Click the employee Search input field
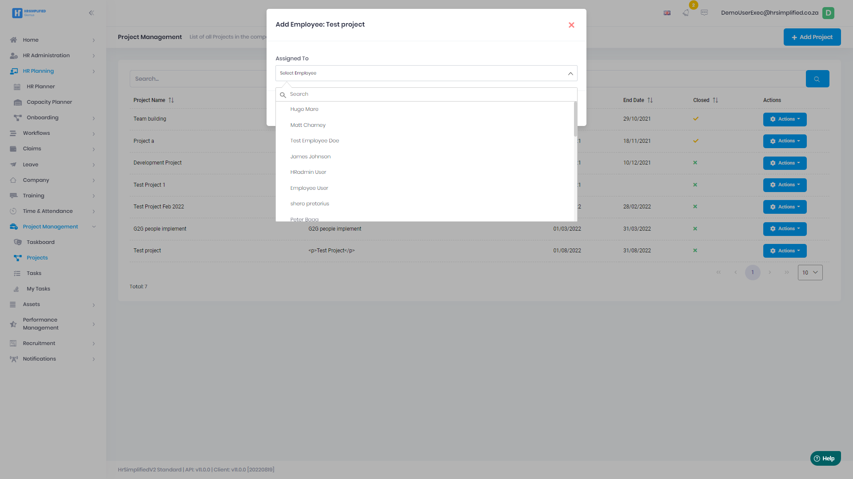 [426, 94]
